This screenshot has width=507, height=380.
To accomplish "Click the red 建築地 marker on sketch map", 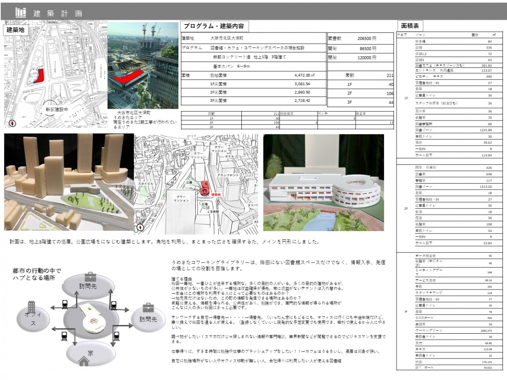I will point(204,189).
